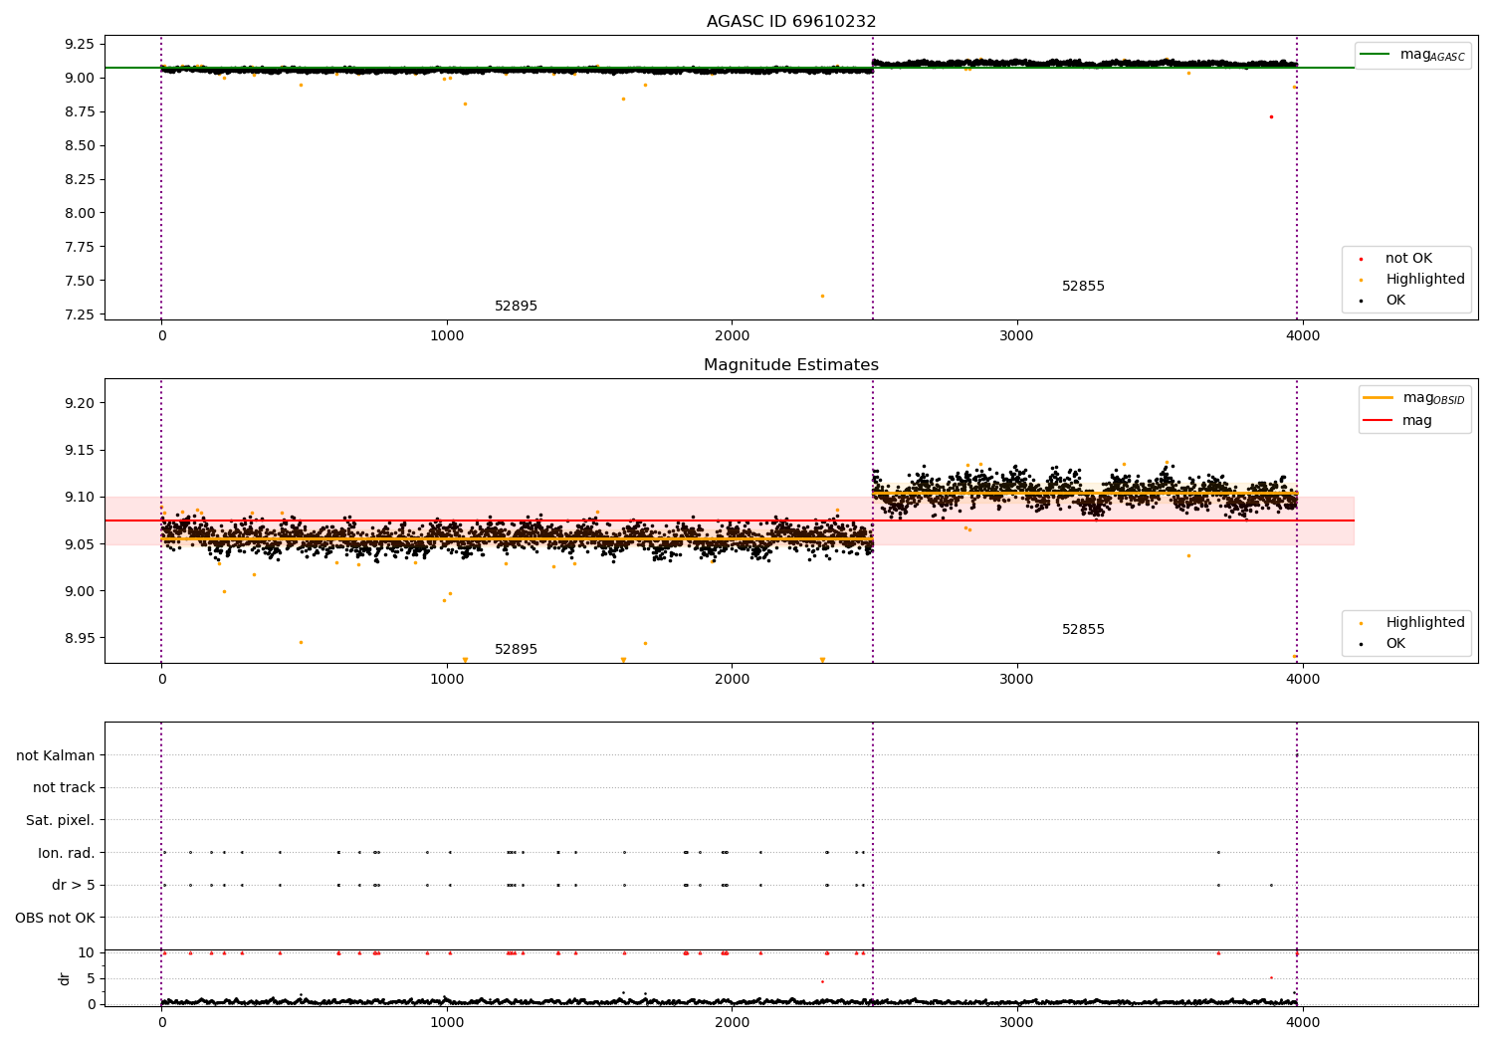This screenshot has height=1045, width=1493.
Task: Select 'Highlighted' legend label in Magnitude Estimates plot
Action: point(1425,623)
